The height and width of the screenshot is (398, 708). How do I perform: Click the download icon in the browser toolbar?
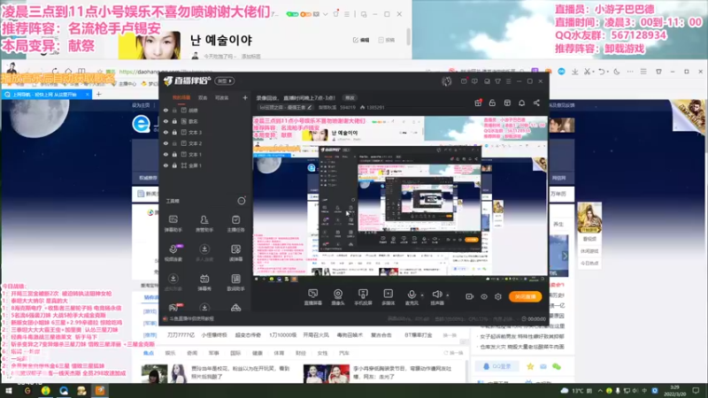point(574,72)
